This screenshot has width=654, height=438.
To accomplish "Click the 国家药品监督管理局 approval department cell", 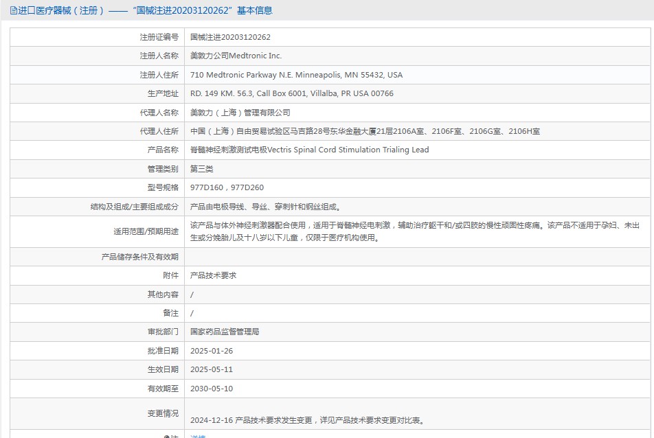I will tap(228, 332).
